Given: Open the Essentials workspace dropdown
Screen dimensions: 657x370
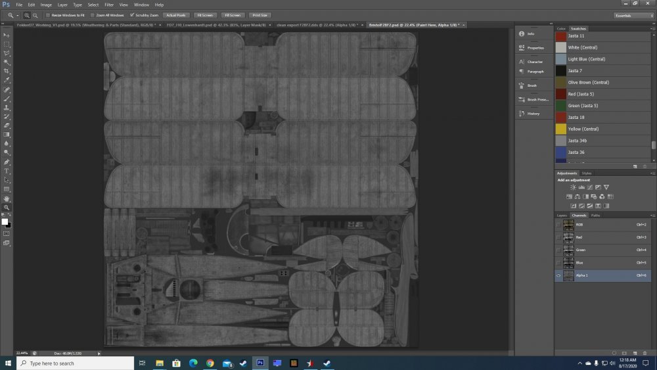Looking at the screenshot, I should coord(633,14).
